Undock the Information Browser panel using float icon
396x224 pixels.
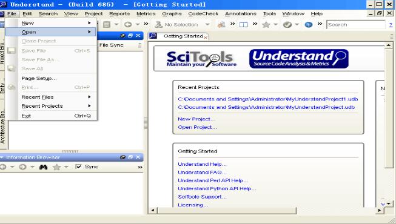coord(130,157)
